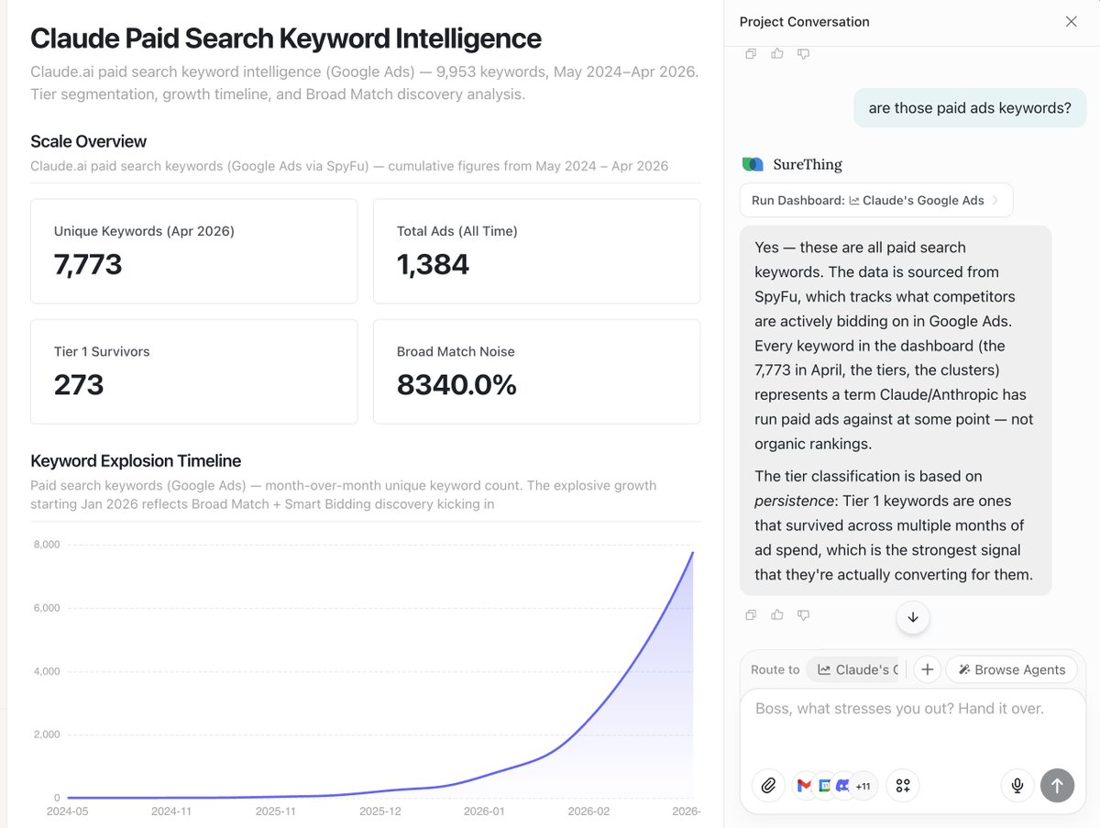Thumbs up the message above the user question
The image size is (1100, 828).
tap(777, 54)
